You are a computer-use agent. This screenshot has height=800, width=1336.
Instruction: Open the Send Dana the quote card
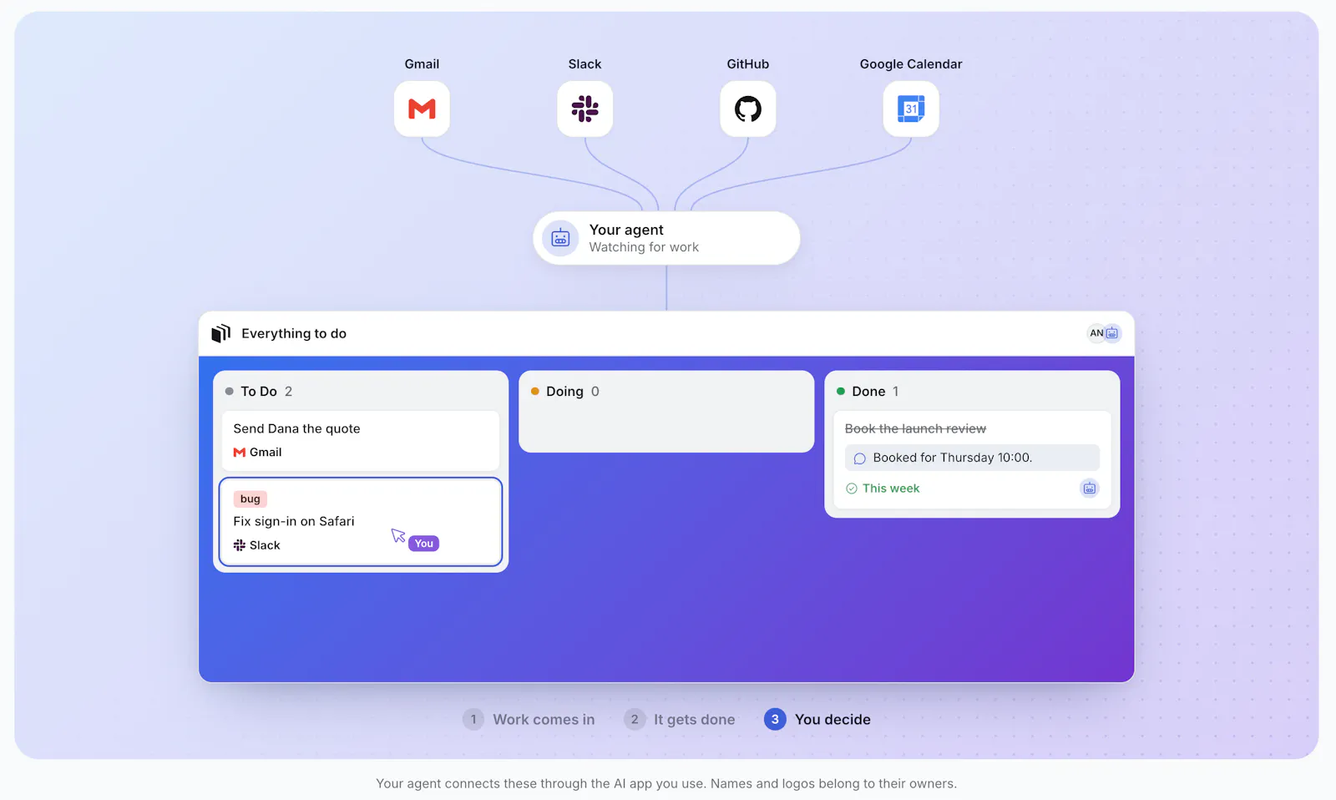tap(361, 440)
